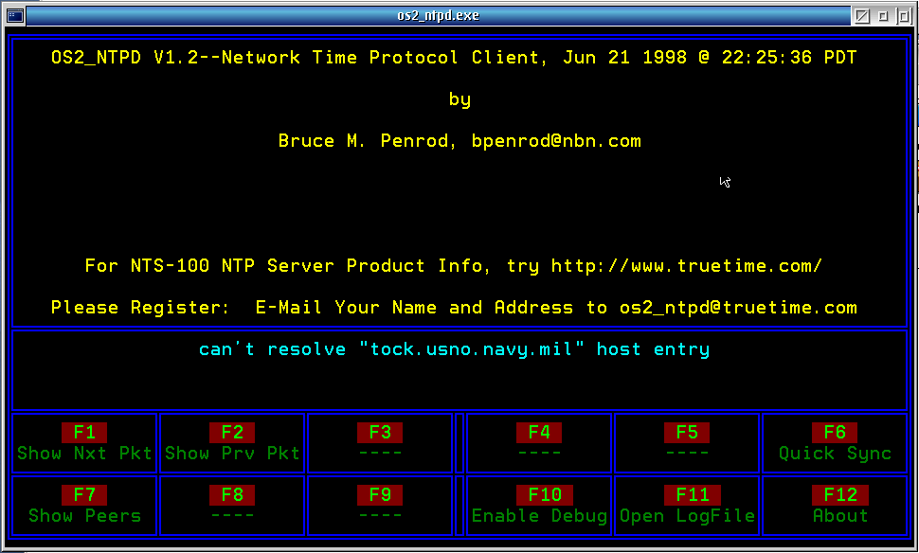
Task: Click the os2_ntpd@truetime.com registration address
Action: point(738,308)
